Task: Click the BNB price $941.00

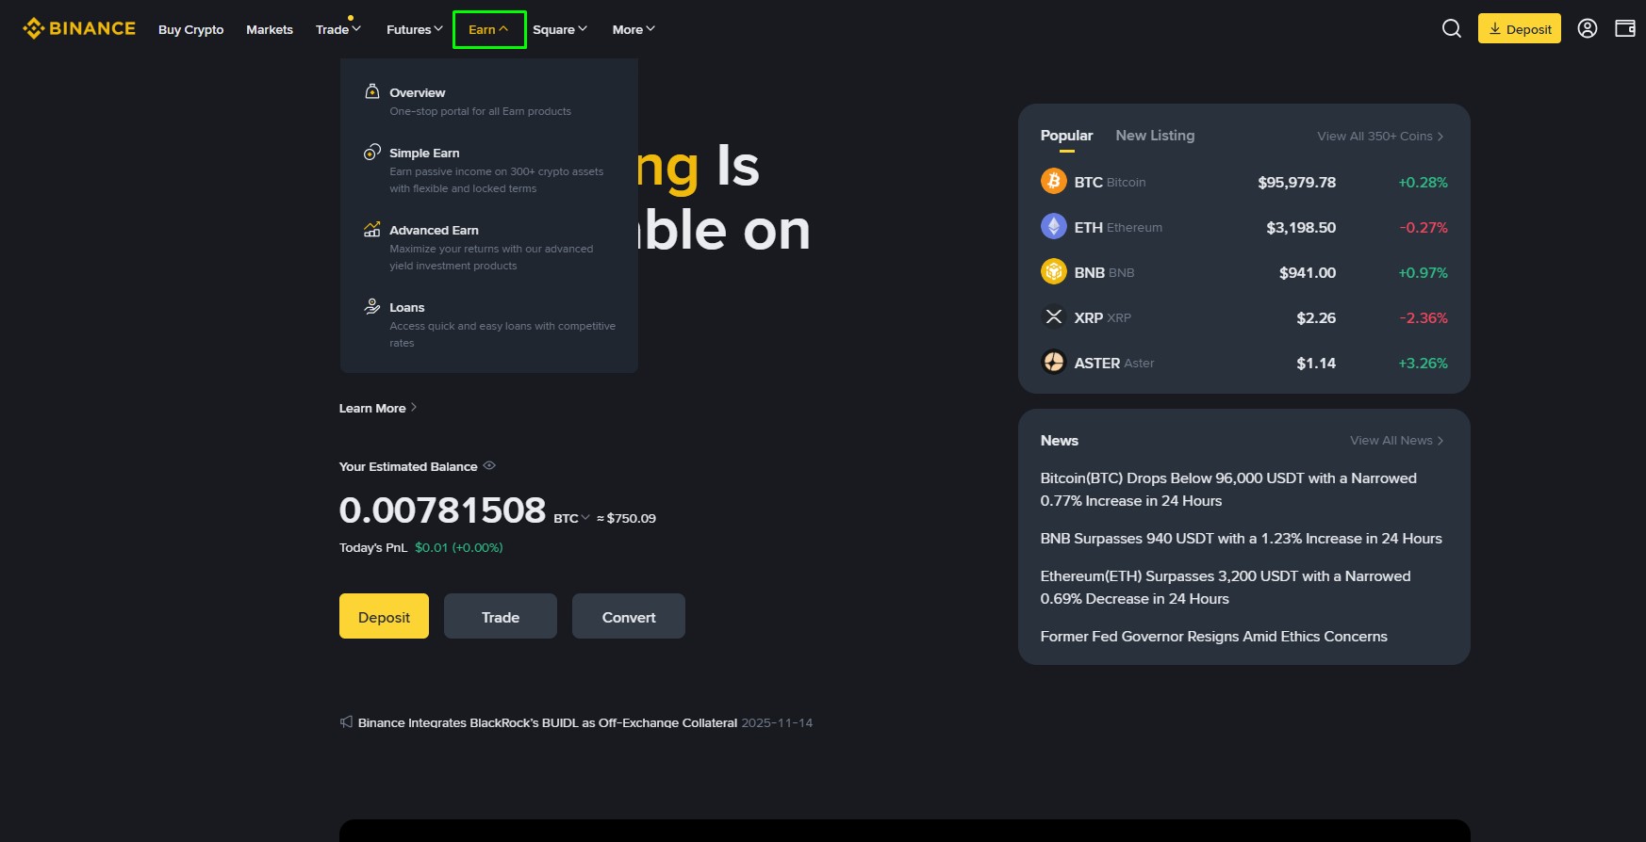Action: pos(1308,272)
